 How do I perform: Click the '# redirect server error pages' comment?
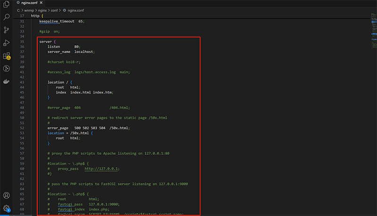(107, 118)
